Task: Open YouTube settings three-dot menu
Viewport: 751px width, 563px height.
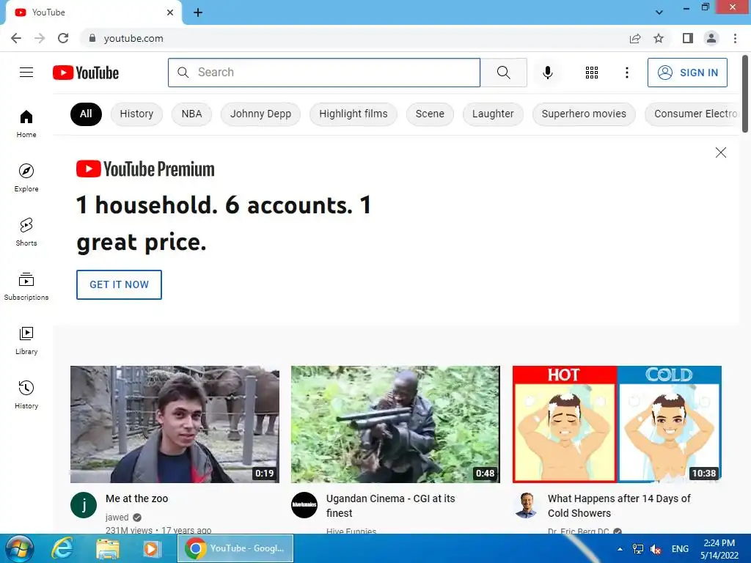Action: click(626, 73)
